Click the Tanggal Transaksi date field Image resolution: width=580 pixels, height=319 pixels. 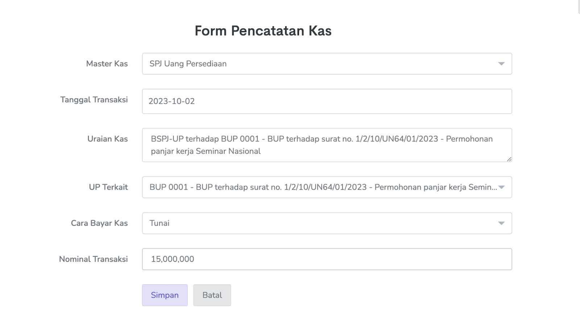click(x=327, y=101)
